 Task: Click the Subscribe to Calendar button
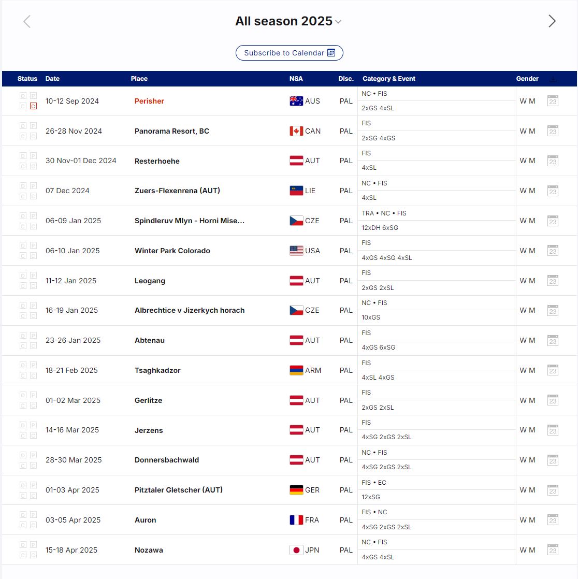pyautogui.click(x=289, y=53)
